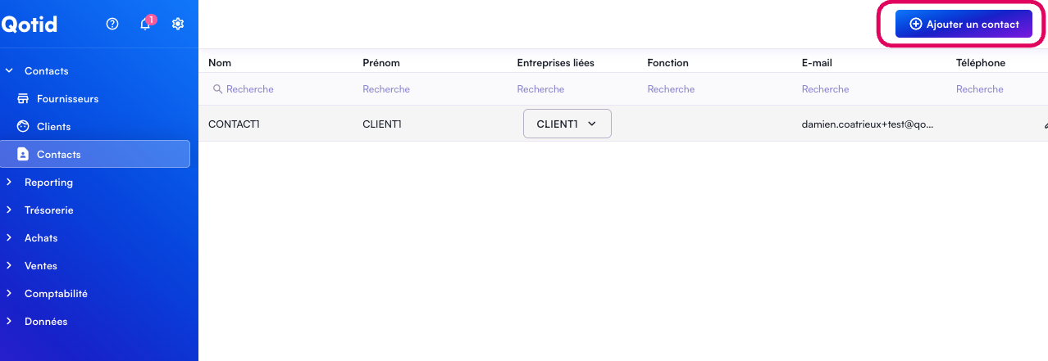
Task: Open the CLIENT1 linked company dropdown
Action: [x=567, y=124]
